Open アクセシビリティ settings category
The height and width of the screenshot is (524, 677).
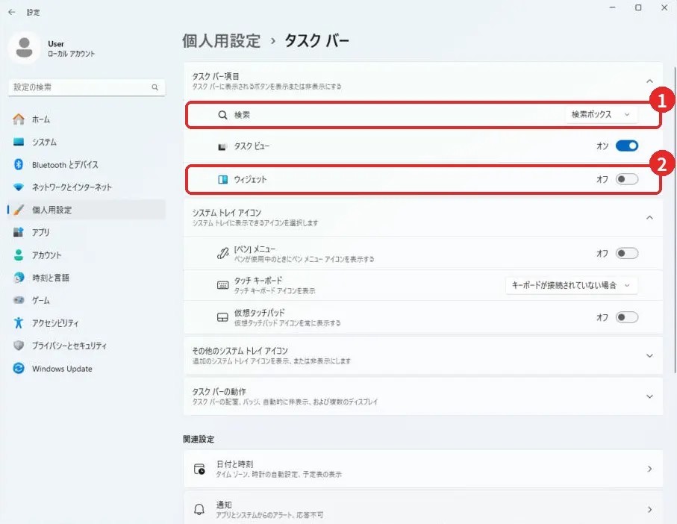click(87, 323)
